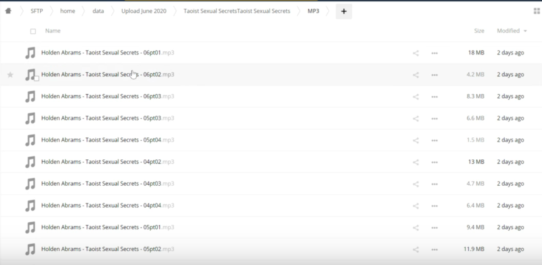Open Taoist Sexual Secrets breadcrumb folder
The width and height of the screenshot is (542, 265).
237,11
